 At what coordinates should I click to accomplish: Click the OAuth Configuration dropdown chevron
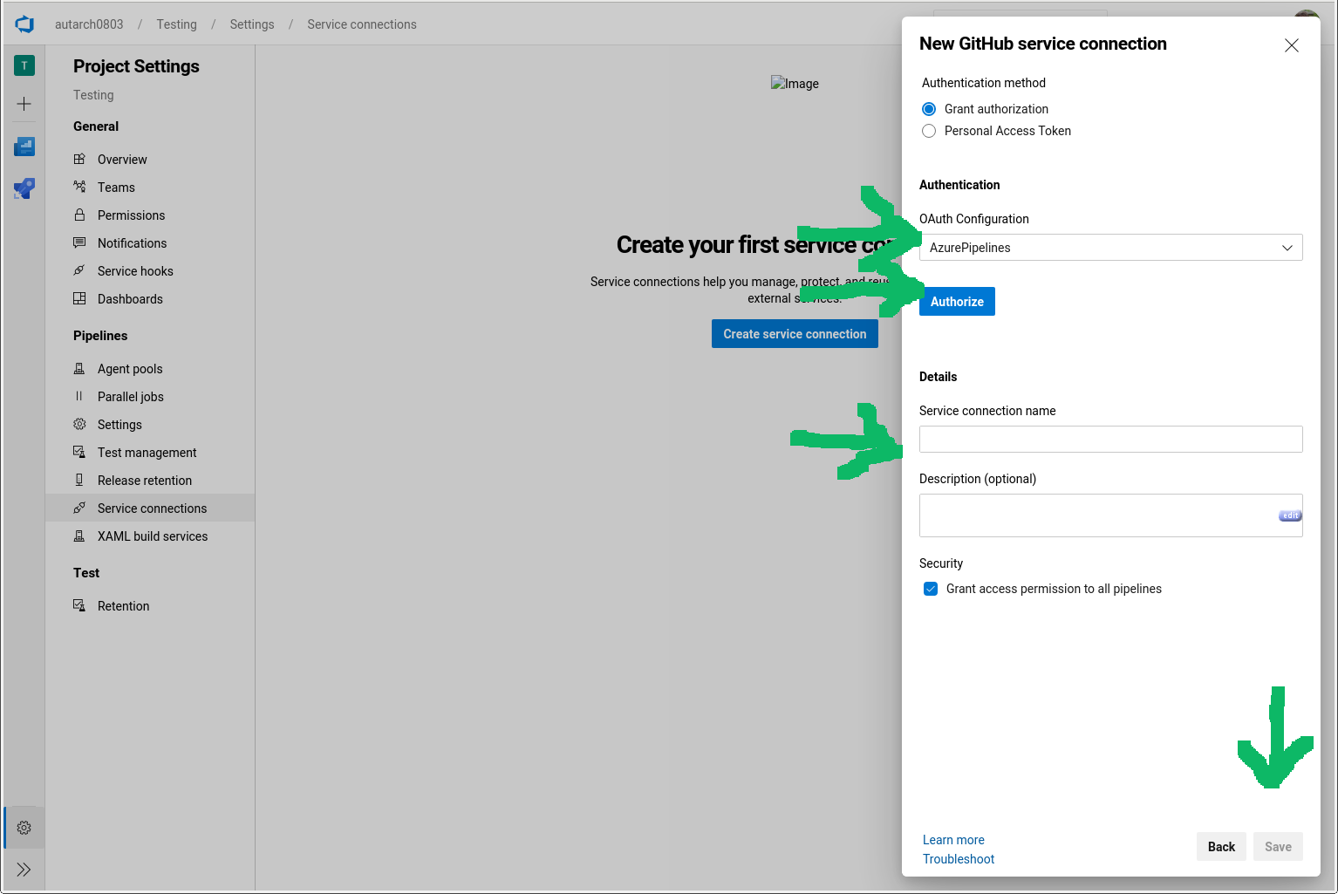pyautogui.click(x=1287, y=248)
